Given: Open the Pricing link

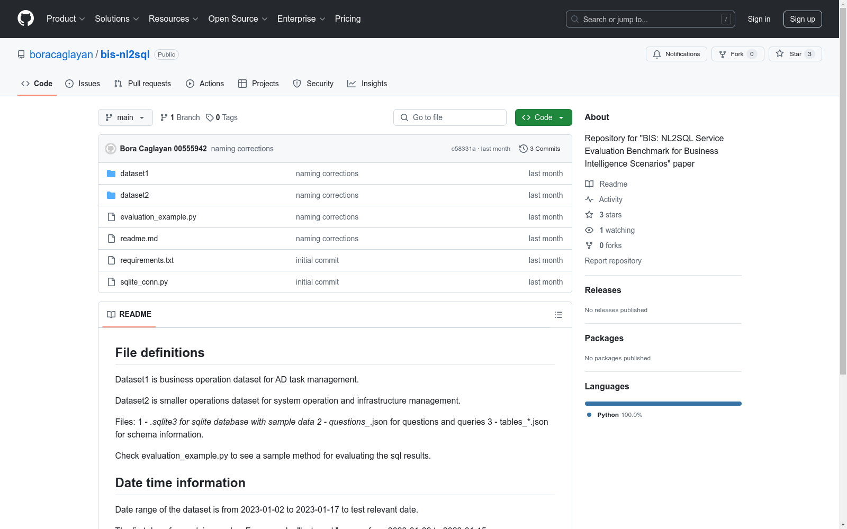Looking at the screenshot, I should 348,19.
